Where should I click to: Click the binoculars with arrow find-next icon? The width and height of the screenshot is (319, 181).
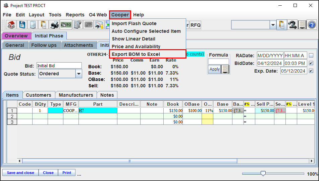(292, 25)
